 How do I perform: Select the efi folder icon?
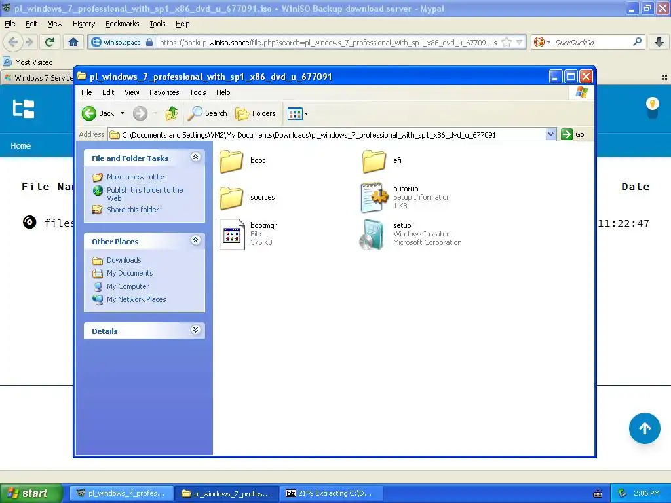click(x=374, y=161)
